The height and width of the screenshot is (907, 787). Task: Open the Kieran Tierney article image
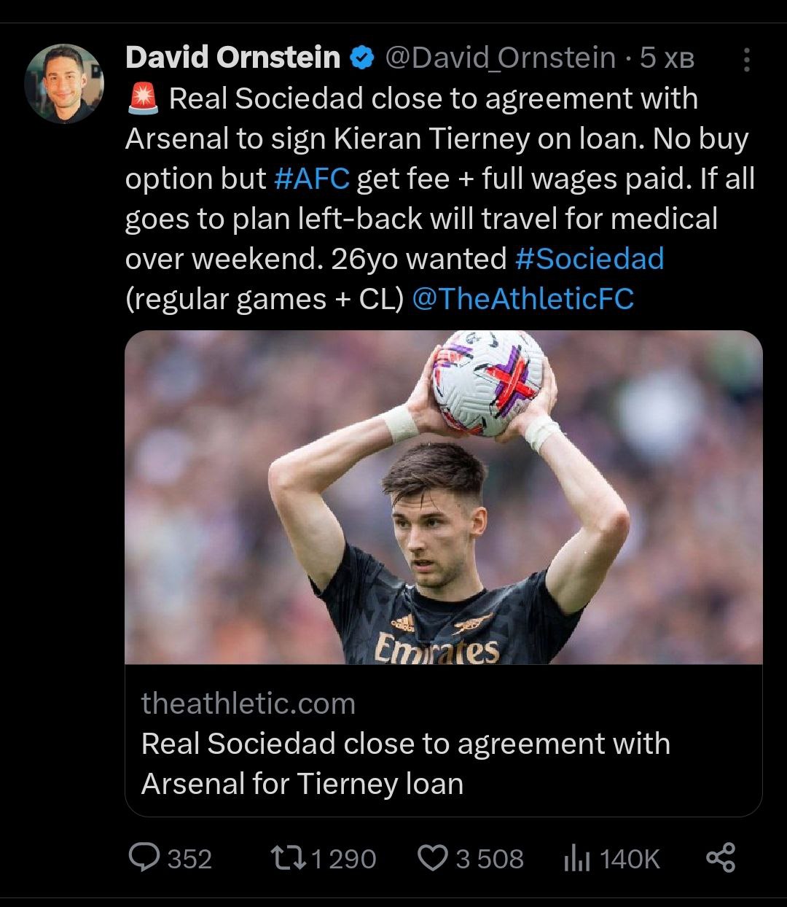tap(443, 497)
